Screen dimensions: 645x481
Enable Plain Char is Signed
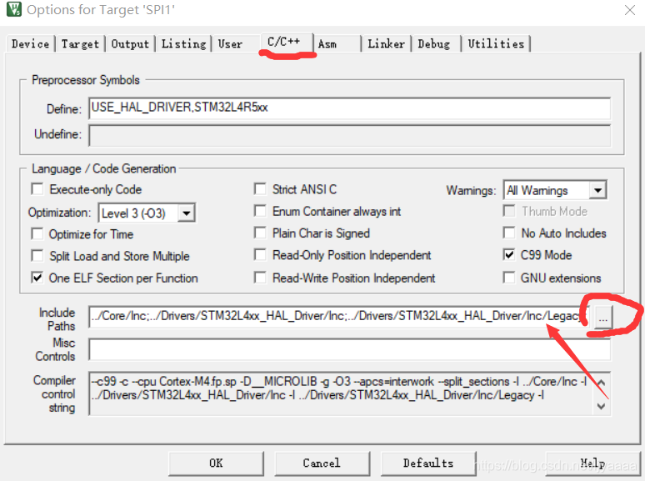(260, 233)
